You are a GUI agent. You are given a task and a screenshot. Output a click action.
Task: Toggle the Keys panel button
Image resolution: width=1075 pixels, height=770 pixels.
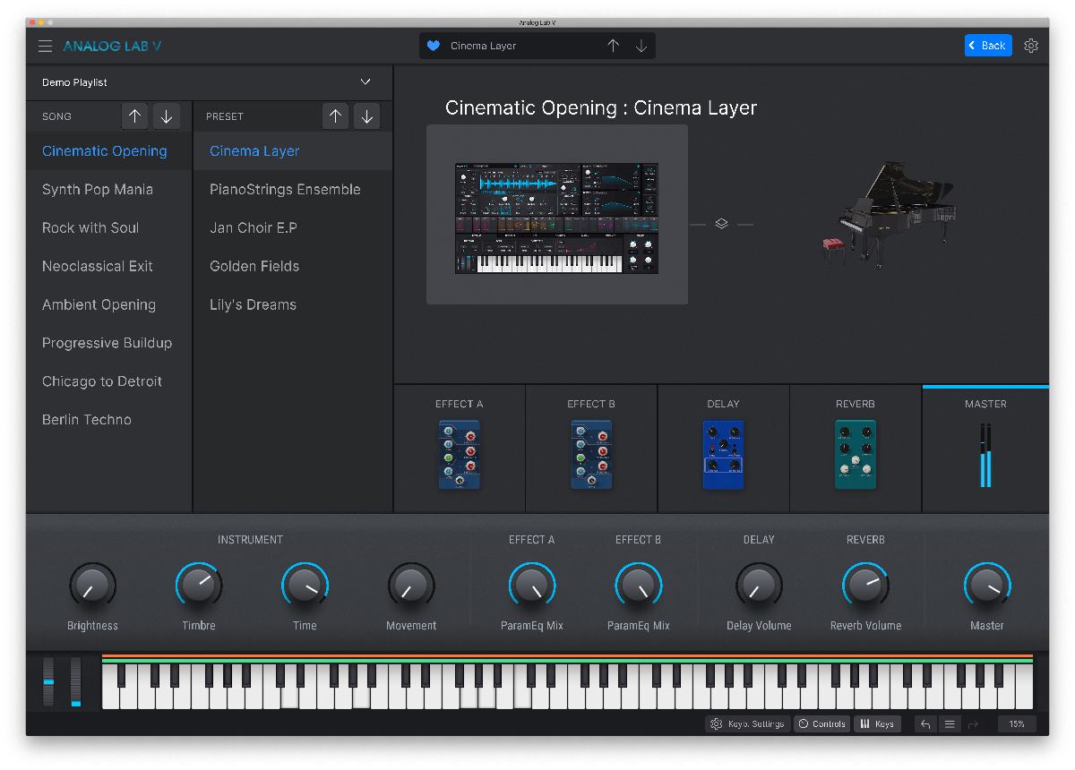(877, 724)
